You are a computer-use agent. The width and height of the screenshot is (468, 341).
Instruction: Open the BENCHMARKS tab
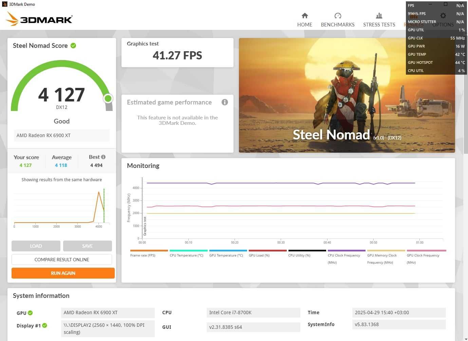pyautogui.click(x=338, y=20)
